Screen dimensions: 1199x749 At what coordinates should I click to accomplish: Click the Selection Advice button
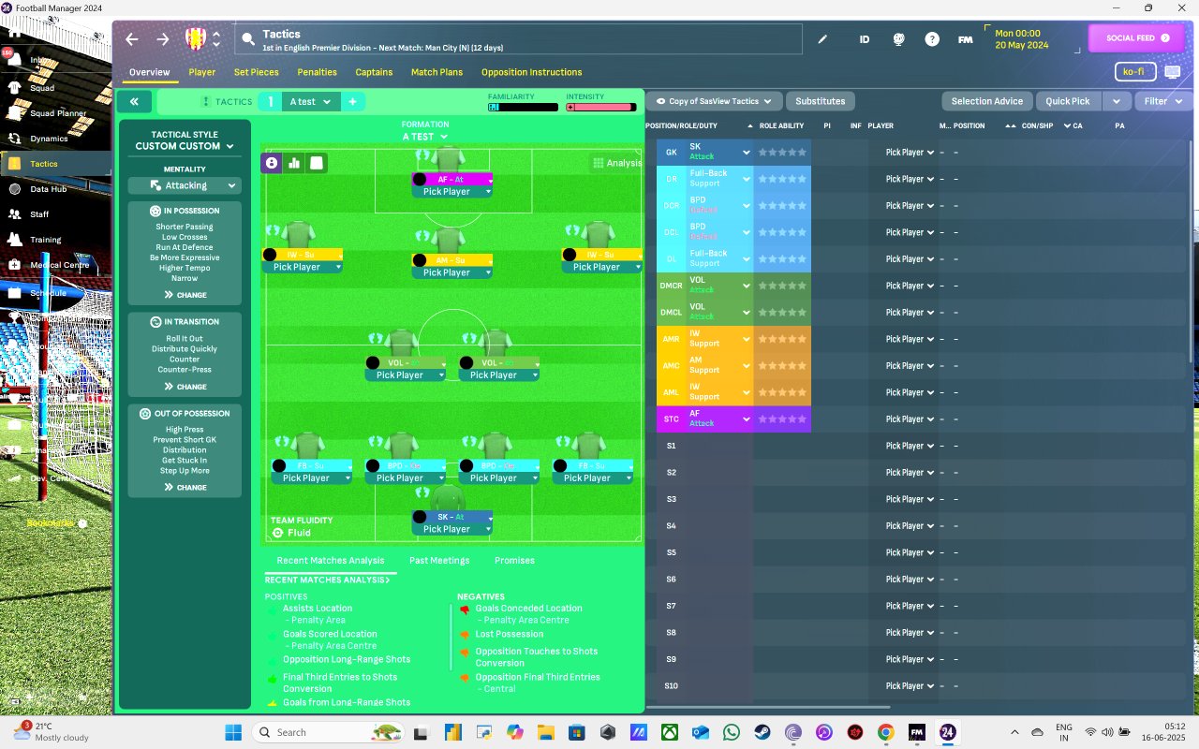pos(986,101)
